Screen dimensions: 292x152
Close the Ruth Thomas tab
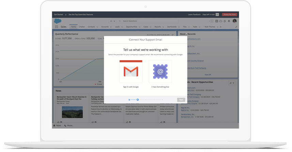(220, 27)
